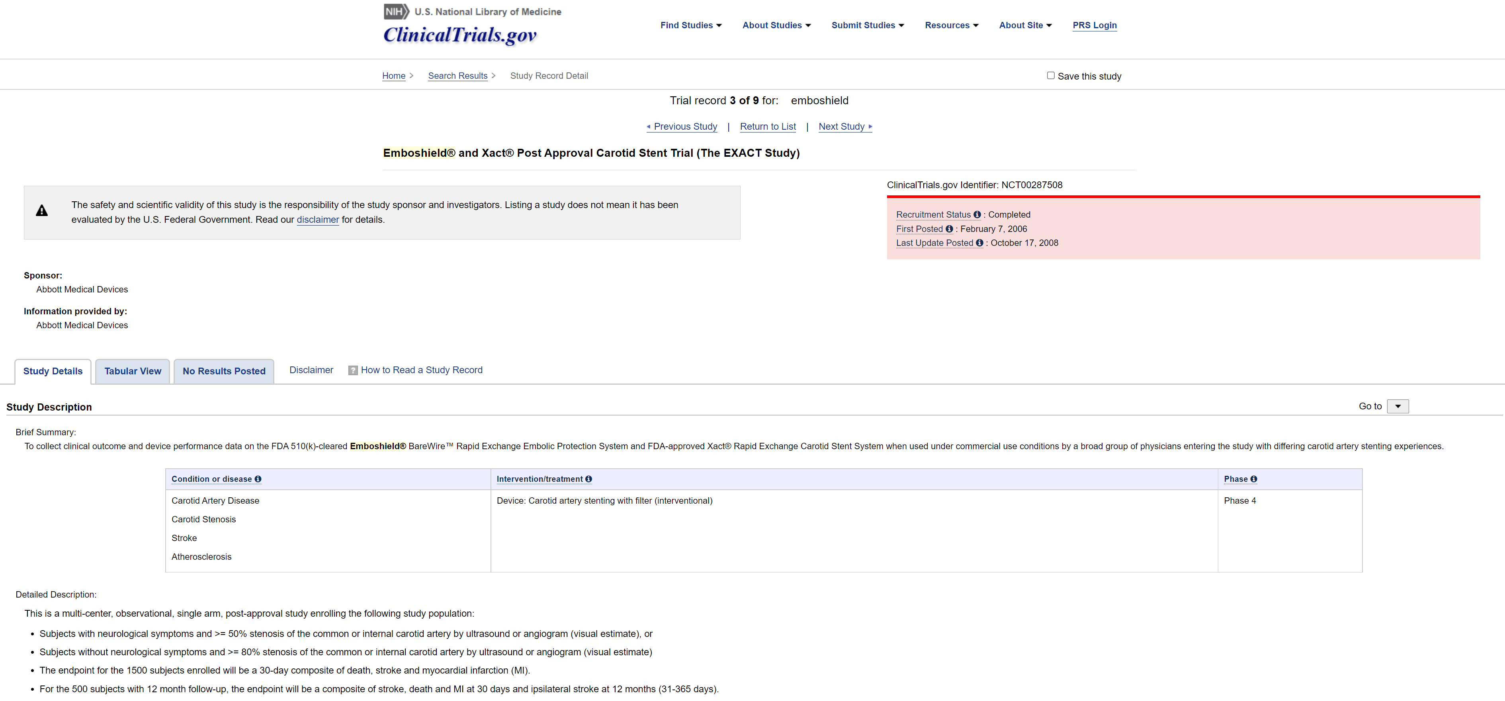Viewport: 1505px width, 701px height.
Task: Click the info icon beside Recruitment Status
Action: (977, 215)
